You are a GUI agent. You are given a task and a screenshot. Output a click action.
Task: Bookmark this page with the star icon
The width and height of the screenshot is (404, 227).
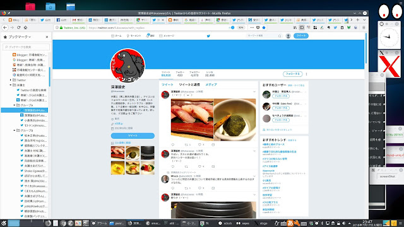click(264, 28)
